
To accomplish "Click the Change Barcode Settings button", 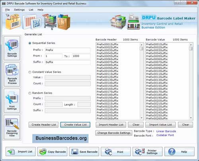I will tap(114, 133).
